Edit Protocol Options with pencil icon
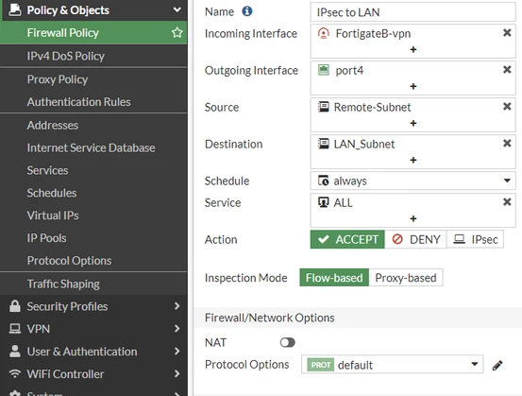The height and width of the screenshot is (396, 522). tap(497, 366)
